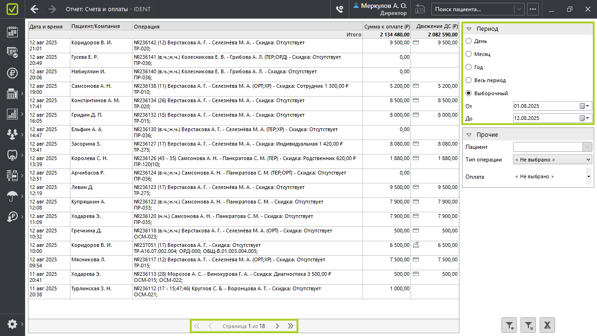Click the IDENT green checkmark logo
Screen dimensions: 597x336
click(12, 9)
